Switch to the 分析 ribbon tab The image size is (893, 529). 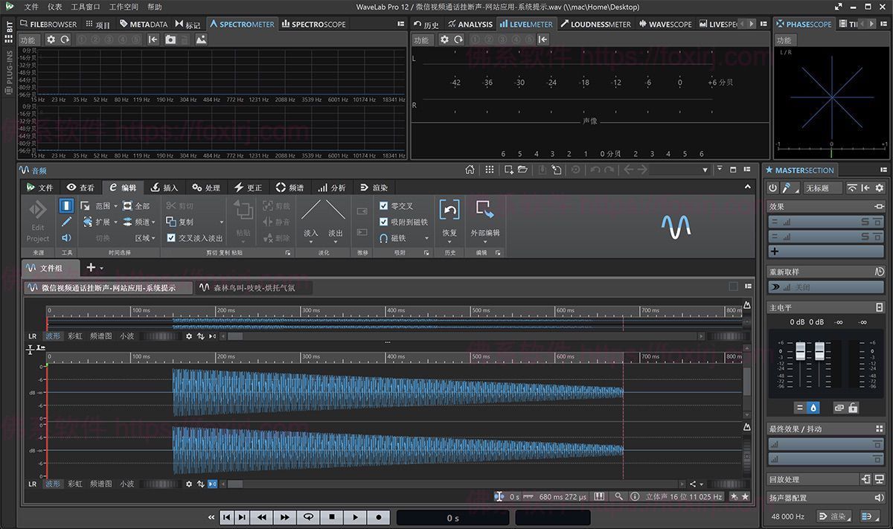tap(331, 188)
